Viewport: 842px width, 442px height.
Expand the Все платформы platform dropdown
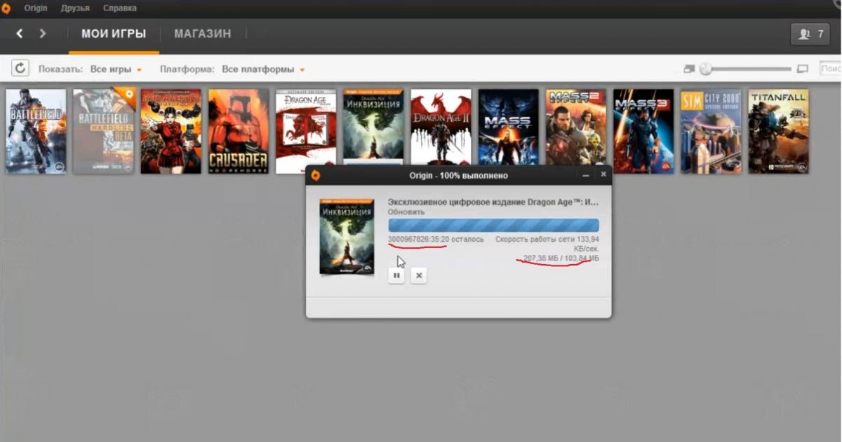pyautogui.click(x=263, y=69)
